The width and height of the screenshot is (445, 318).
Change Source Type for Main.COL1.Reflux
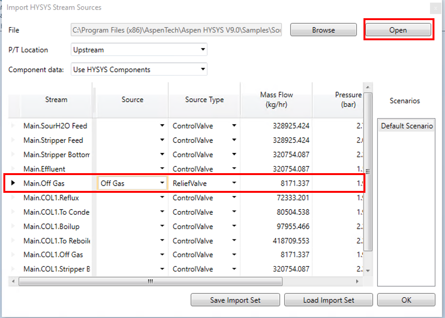pos(234,197)
